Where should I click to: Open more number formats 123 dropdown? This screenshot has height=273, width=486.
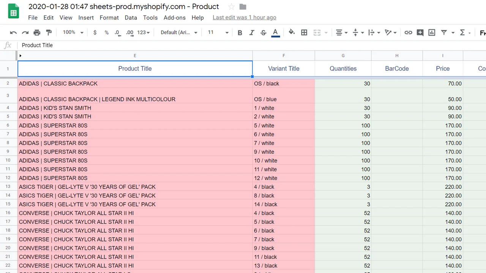click(x=144, y=33)
